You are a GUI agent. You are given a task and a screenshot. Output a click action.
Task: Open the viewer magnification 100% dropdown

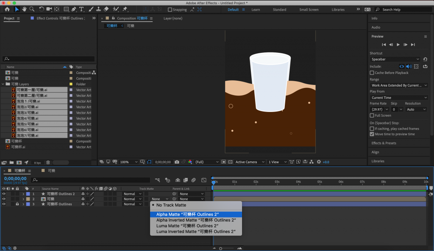click(129, 162)
